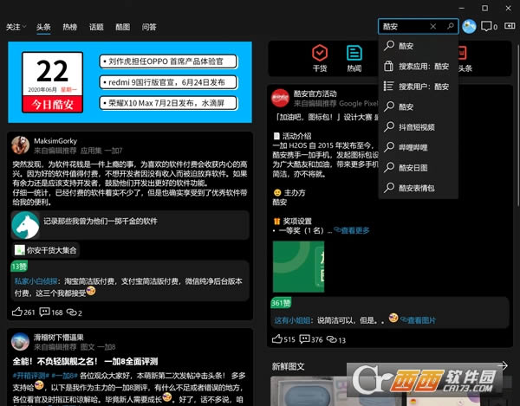Switch to the 热榜 tab
The width and height of the screenshot is (520, 406).
click(x=70, y=27)
